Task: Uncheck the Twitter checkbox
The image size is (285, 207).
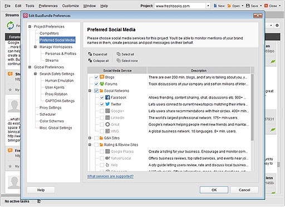Action: coord(102,104)
